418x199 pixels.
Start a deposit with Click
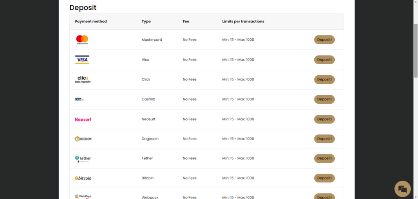point(324,79)
